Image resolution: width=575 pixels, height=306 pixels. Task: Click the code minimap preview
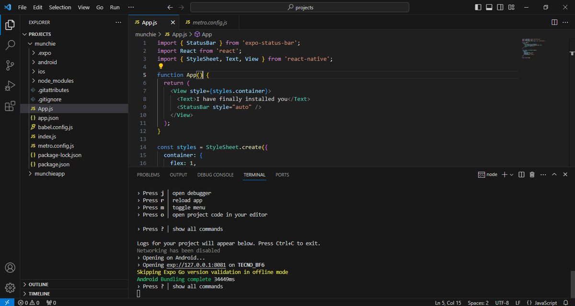click(x=534, y=48)
